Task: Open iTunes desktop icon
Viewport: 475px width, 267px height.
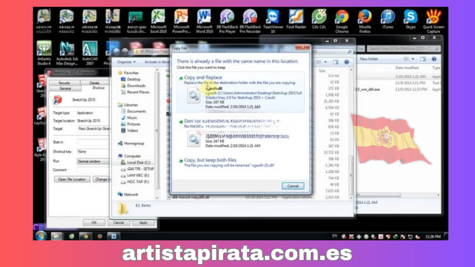Action: pos(388,19)
